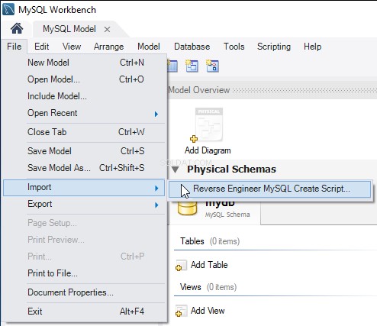The image size is (377, 326).
Task: Select the mydb schema database icon
Action: [187, 208]
